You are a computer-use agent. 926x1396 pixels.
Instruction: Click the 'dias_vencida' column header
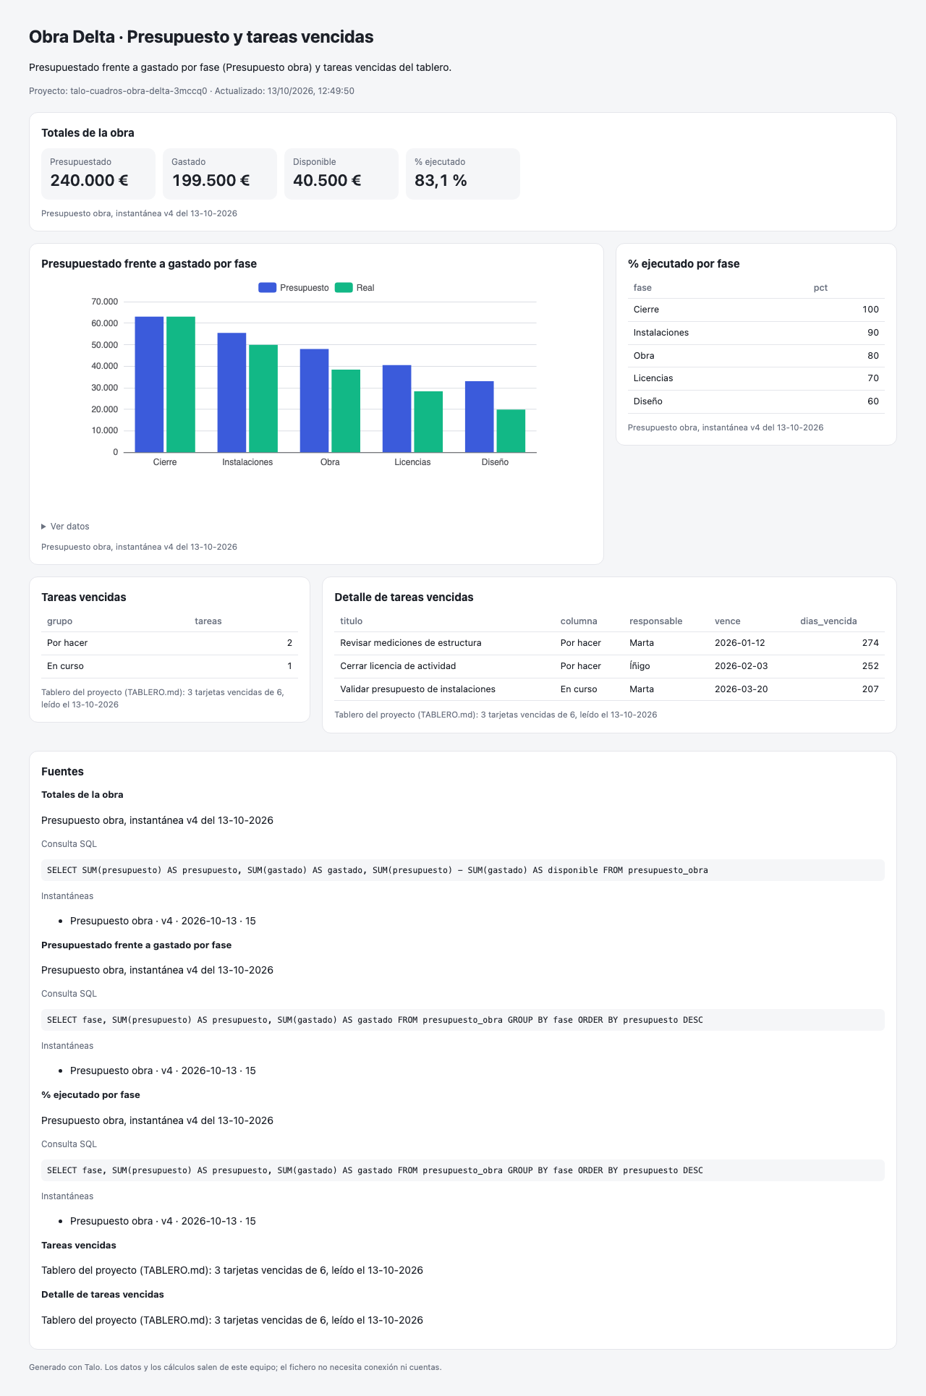coord(828,621)
